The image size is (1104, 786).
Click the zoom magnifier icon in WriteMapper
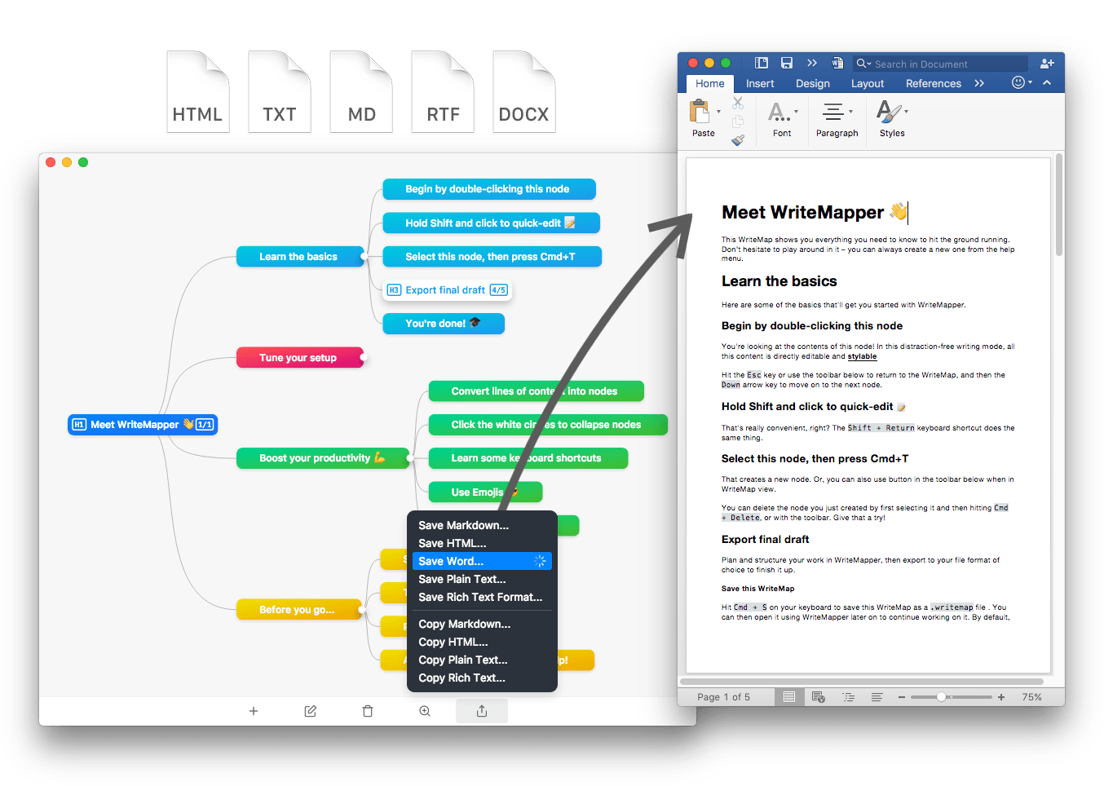coord(425,711)
